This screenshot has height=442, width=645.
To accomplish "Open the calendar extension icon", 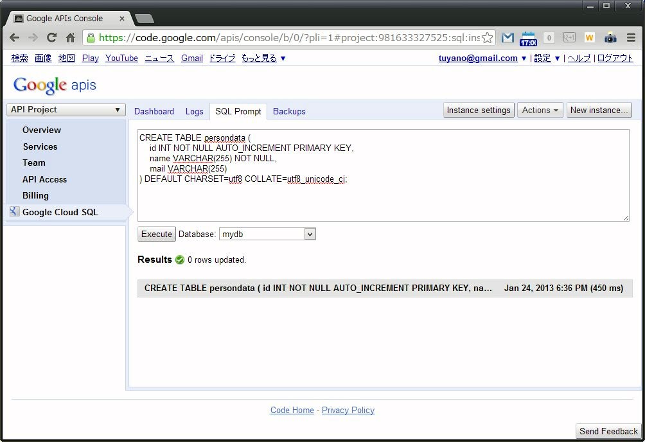I will [x=528, y=38].
